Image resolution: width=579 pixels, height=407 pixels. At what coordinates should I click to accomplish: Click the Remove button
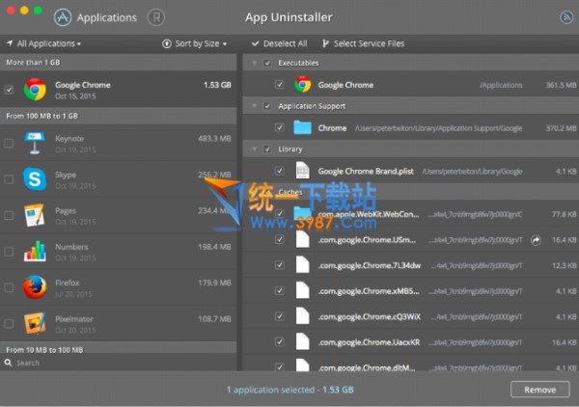pyautogui.click(x=539, y=390)
